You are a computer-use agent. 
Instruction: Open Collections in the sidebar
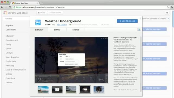click(11, 30)
